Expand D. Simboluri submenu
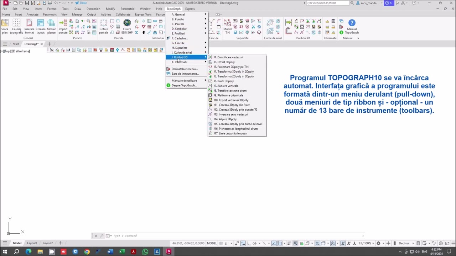 (186, 29)
